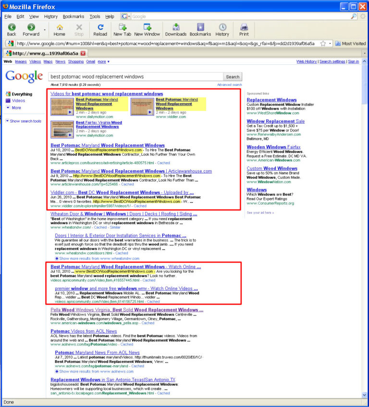Open a New Window from toolbar
Screen dimensions: 369x407
(147, 27)
